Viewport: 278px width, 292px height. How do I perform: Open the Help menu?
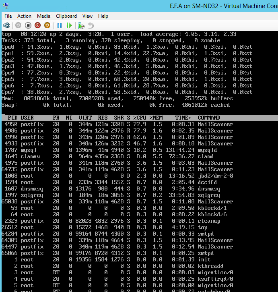coord(103,16)
